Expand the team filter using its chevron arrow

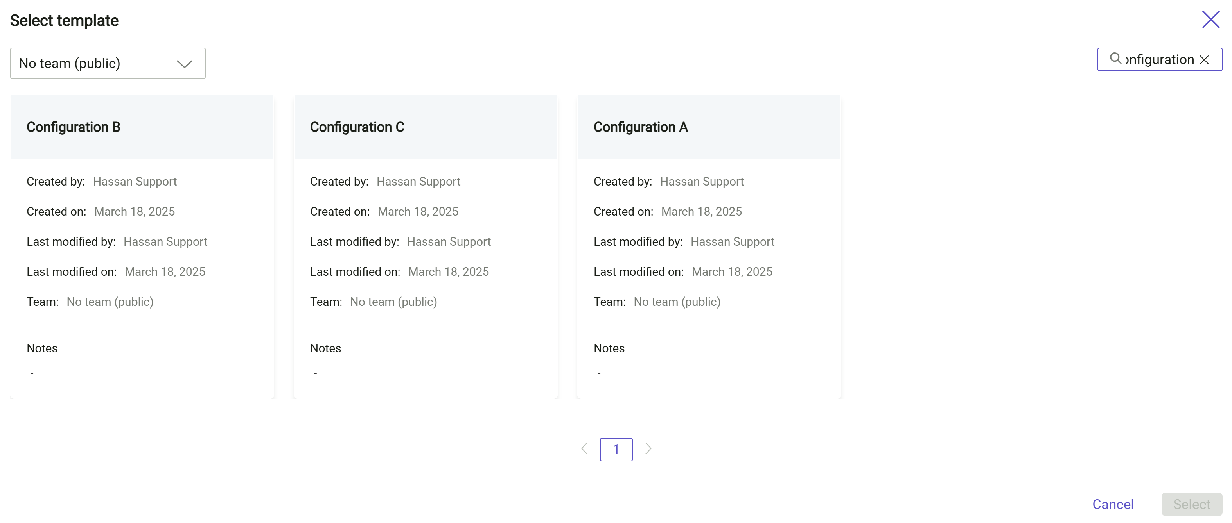(x=185, y=63)
